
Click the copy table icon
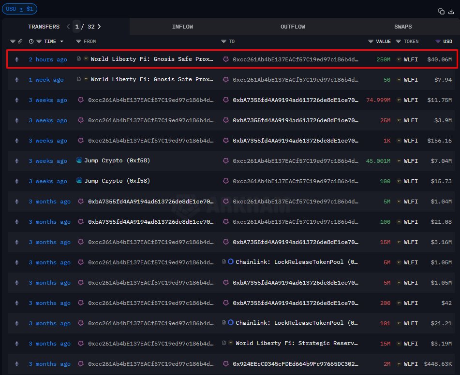tap(441, 12)
